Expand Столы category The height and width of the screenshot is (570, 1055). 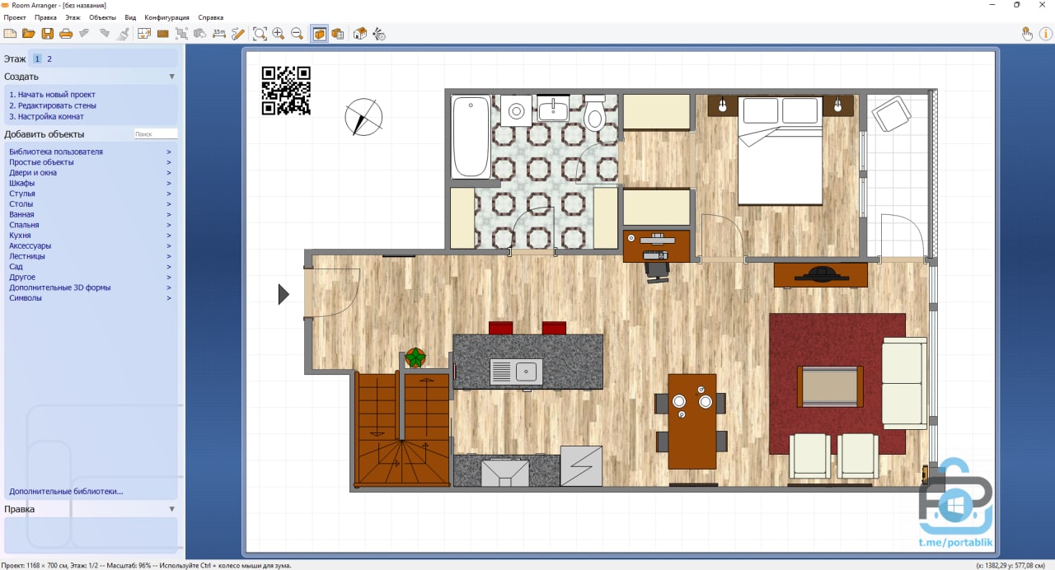click(90, 203)
